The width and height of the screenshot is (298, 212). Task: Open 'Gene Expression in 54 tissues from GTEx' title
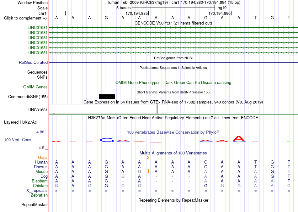(x=173, y=102)
